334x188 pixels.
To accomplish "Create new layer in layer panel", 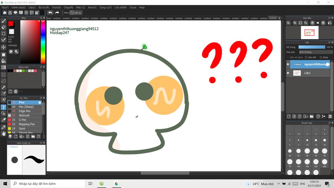I will [289, 117].
